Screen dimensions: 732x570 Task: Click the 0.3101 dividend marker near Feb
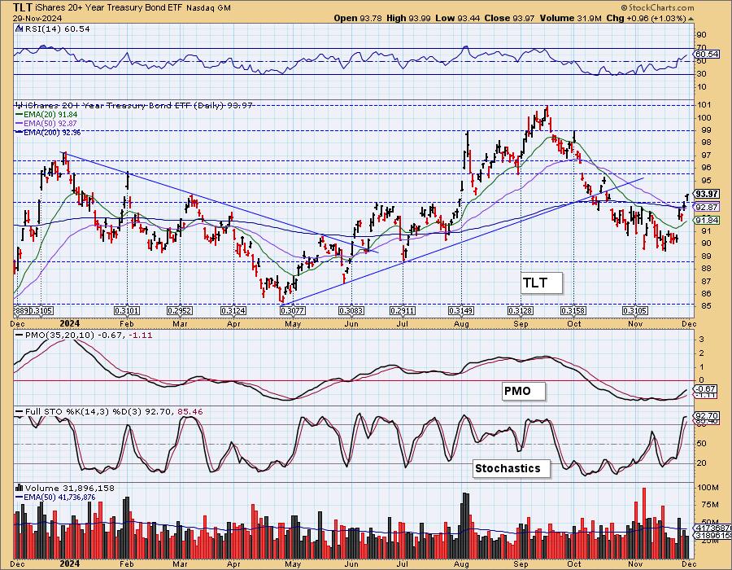pos(127,311)
